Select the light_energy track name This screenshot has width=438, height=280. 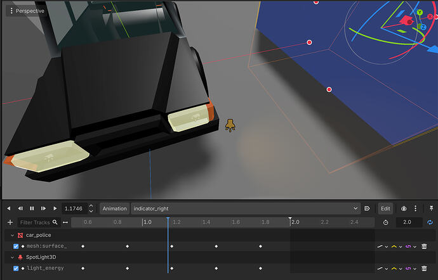[x=45, y=268]
